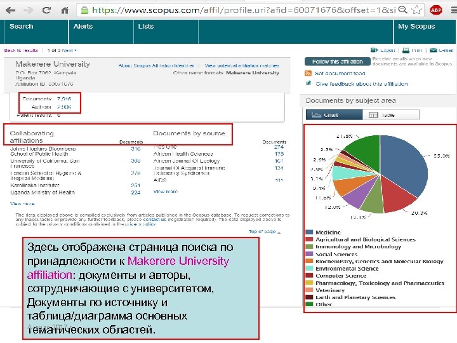Click the Environmental Science legend swatch
The width and height of the screenshot is (457, 343).
click(309, 268)
